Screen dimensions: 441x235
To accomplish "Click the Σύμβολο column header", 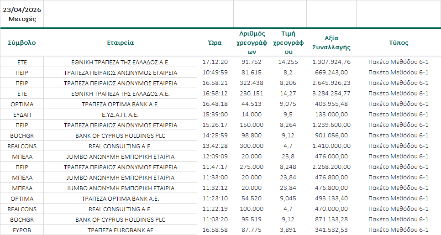I will click(x=22, y=42).
